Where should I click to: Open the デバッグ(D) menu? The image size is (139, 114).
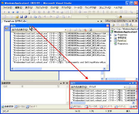66,8
